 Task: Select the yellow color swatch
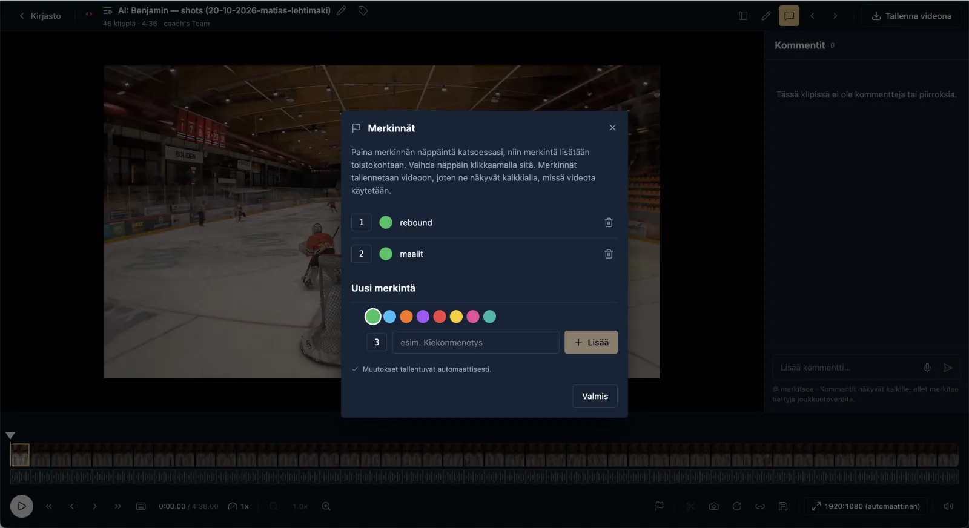tap(456, 316)
